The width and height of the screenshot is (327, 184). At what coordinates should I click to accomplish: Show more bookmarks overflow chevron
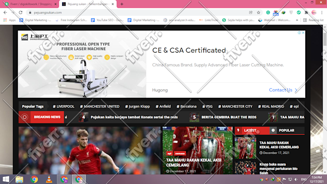coord(297,20)
